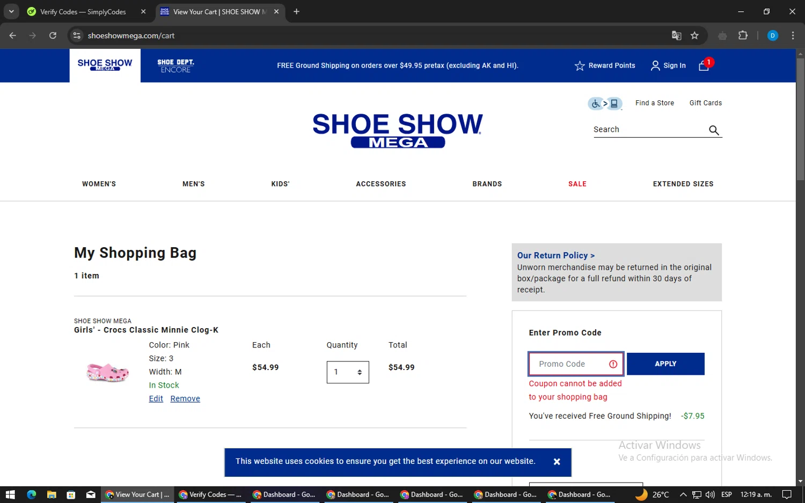The height and width of the screenshot is (503, 805).
Task: Open the volume control icon
Action: [x=710, y=494]
